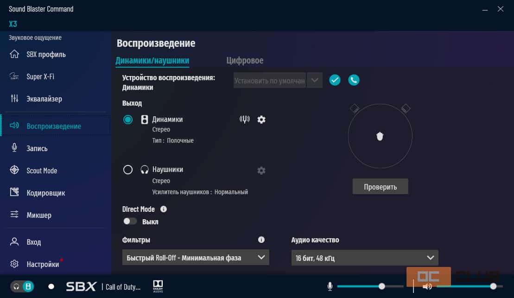Open Эквалайзер in the sidebar
The height and width of the screenshot is (298, 514).
point(44,99)
